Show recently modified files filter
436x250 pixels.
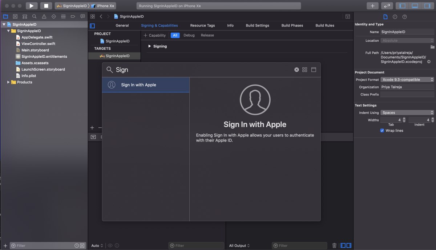77,246
